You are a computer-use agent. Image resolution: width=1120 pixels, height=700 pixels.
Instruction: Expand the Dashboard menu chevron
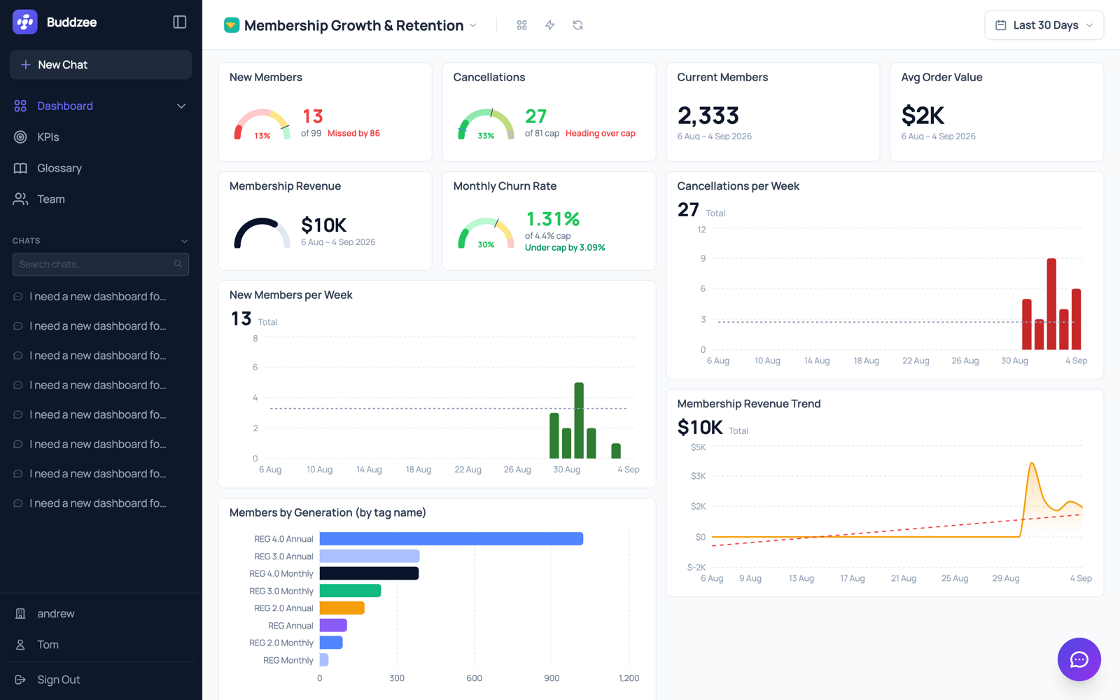181,106
